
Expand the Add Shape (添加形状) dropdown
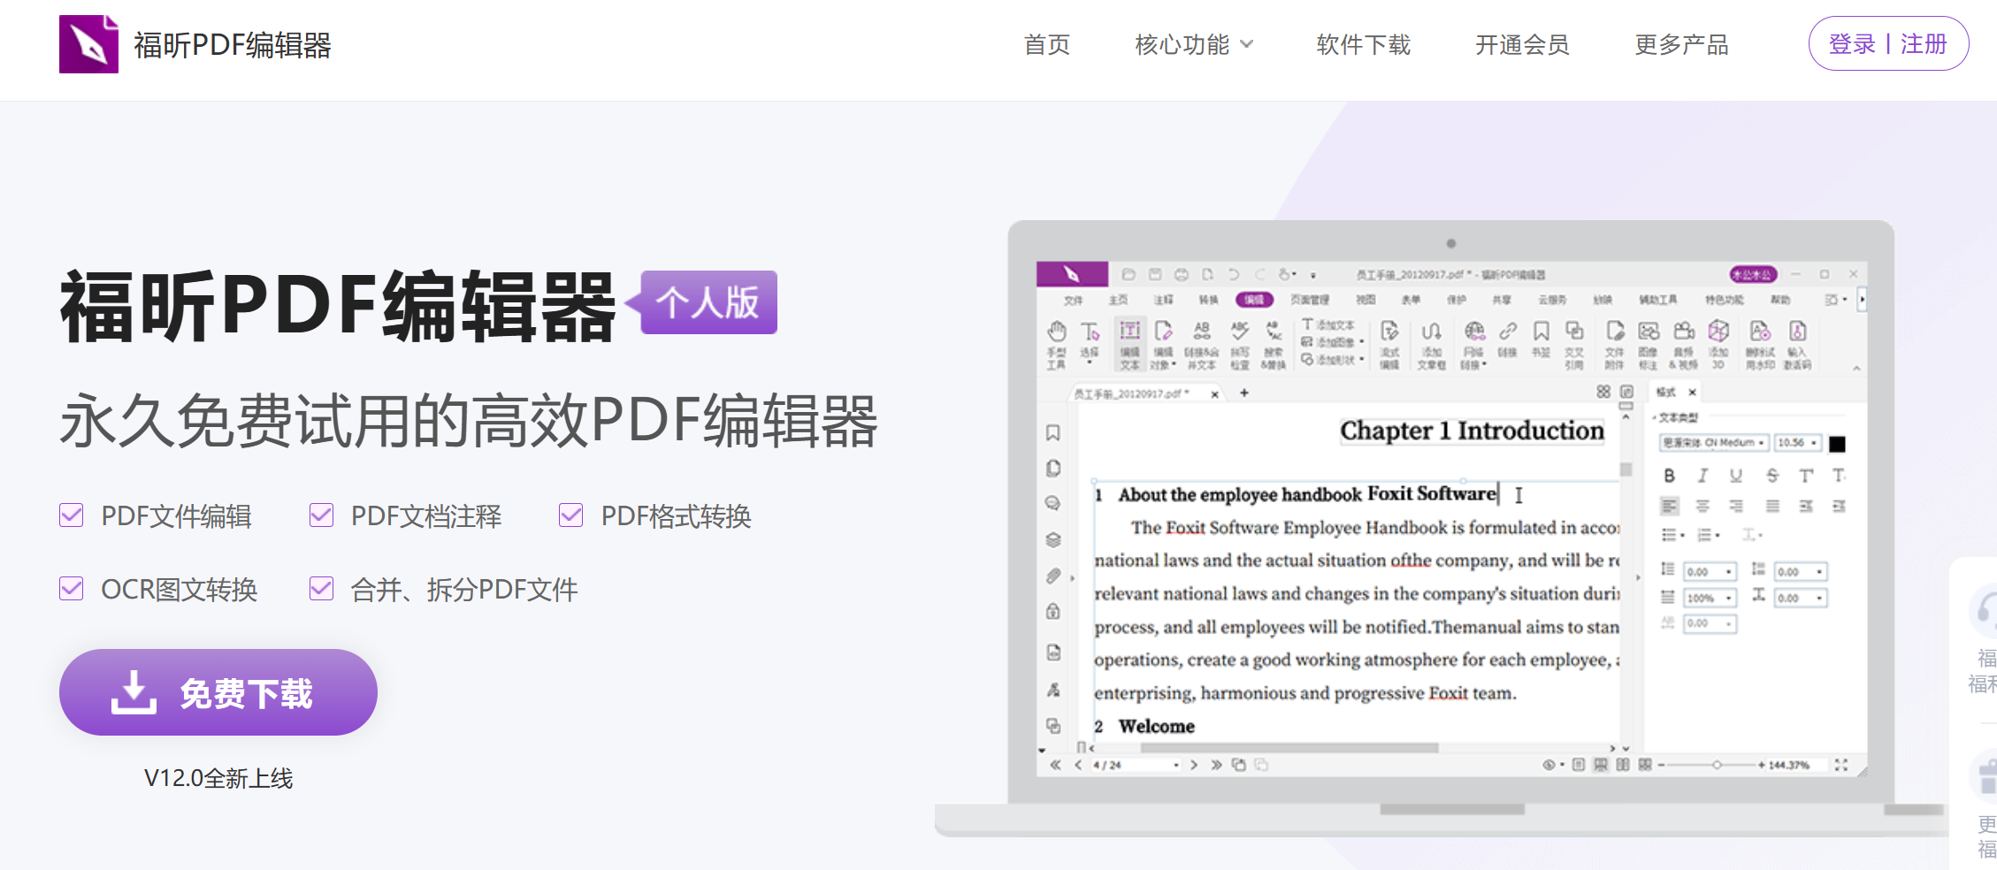click(1361, 359)
